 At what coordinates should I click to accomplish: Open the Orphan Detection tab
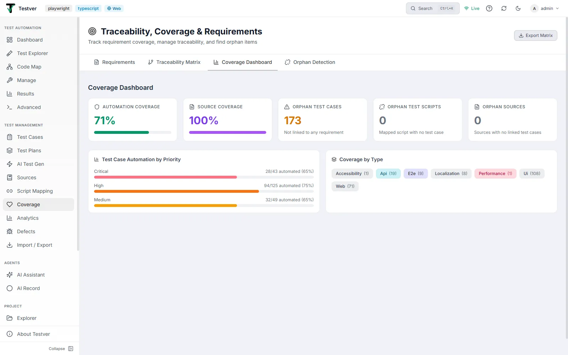310,62
